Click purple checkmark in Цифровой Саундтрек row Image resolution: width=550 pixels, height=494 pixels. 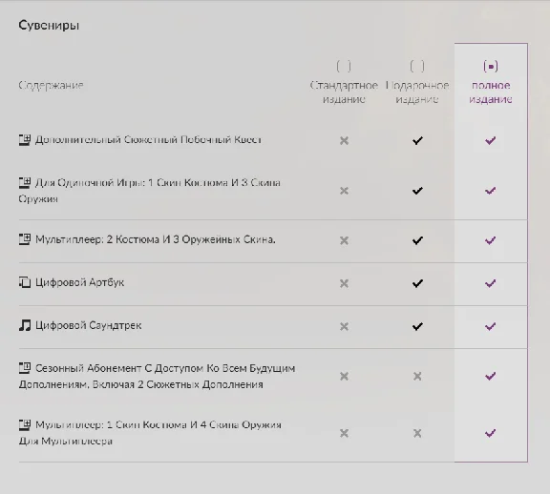coord(491,326)
